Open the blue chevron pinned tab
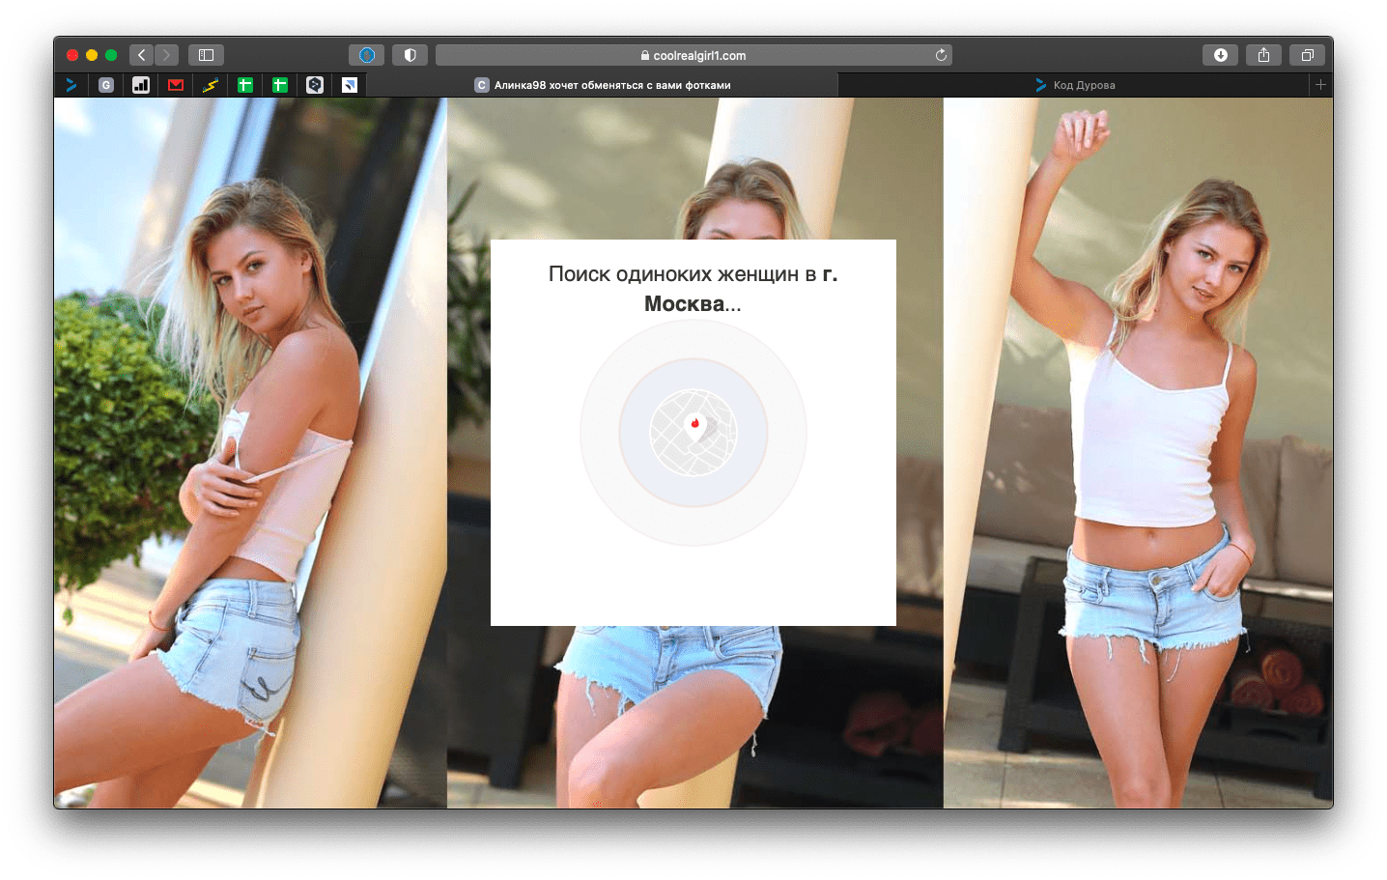 71,85
